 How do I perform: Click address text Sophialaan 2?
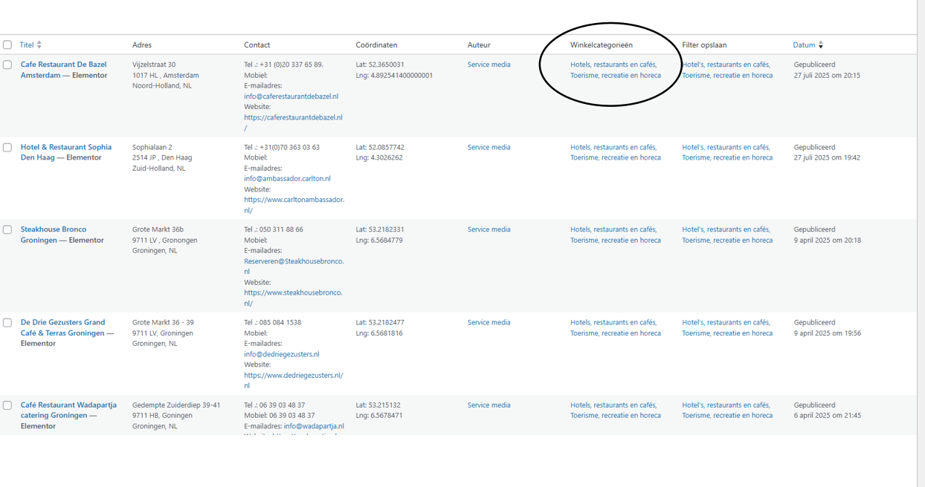pos(152,147)
